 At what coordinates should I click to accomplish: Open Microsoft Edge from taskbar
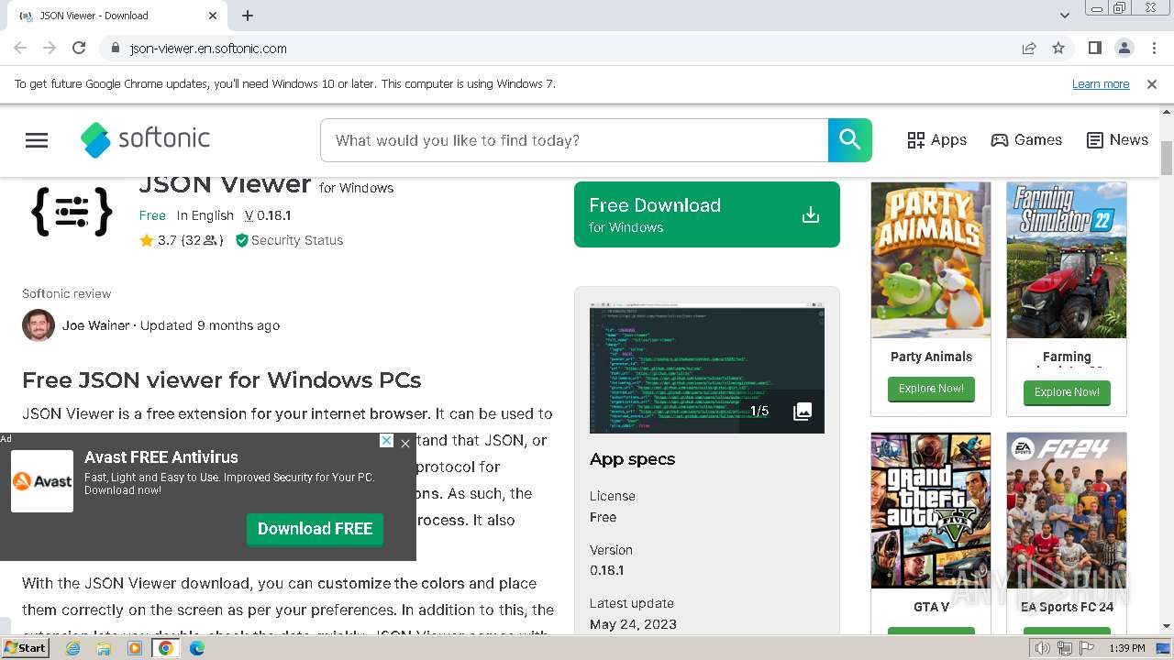click(197, 648)
